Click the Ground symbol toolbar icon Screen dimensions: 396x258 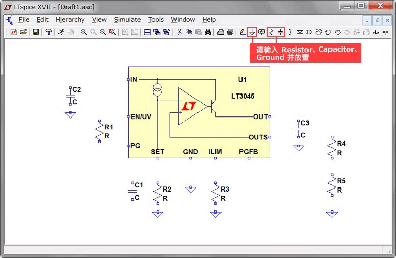click(x=252, y=32)
